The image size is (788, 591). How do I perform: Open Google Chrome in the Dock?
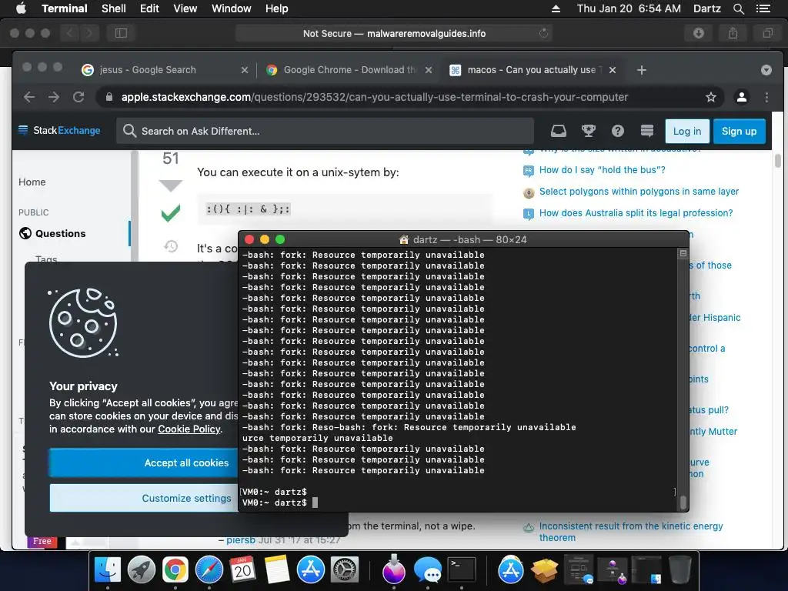[x=175, y=570]
